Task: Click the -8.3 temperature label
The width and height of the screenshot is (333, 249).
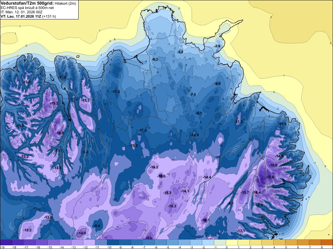Action: (230, 203)
